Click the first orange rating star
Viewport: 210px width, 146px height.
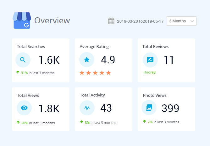click(82, 73)
